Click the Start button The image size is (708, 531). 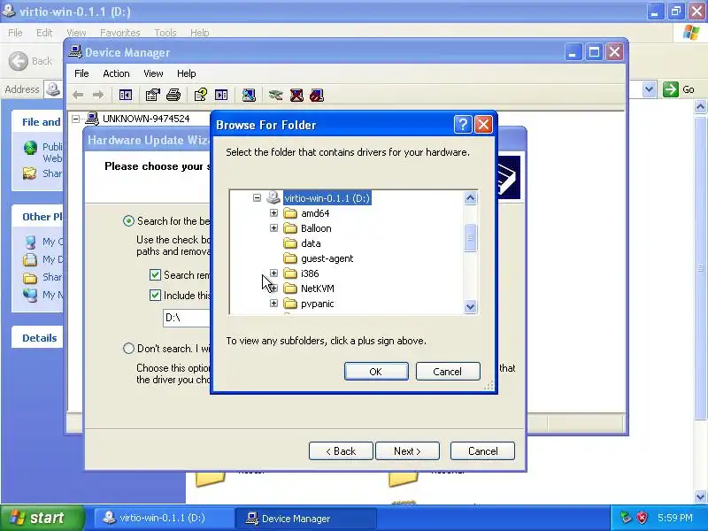(42, 518)
